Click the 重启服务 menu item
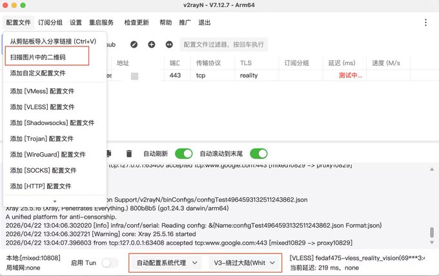This screenshot has width=439, height=276. coord(101,23)
